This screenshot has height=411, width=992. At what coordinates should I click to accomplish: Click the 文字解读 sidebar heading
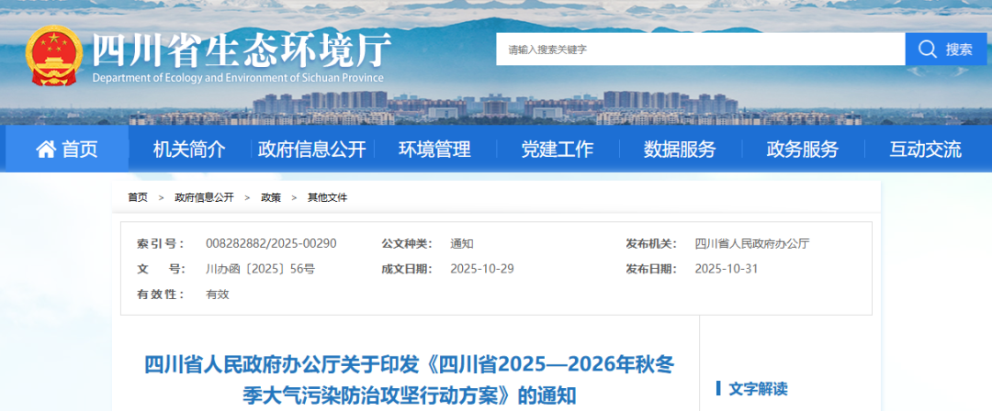758,389
